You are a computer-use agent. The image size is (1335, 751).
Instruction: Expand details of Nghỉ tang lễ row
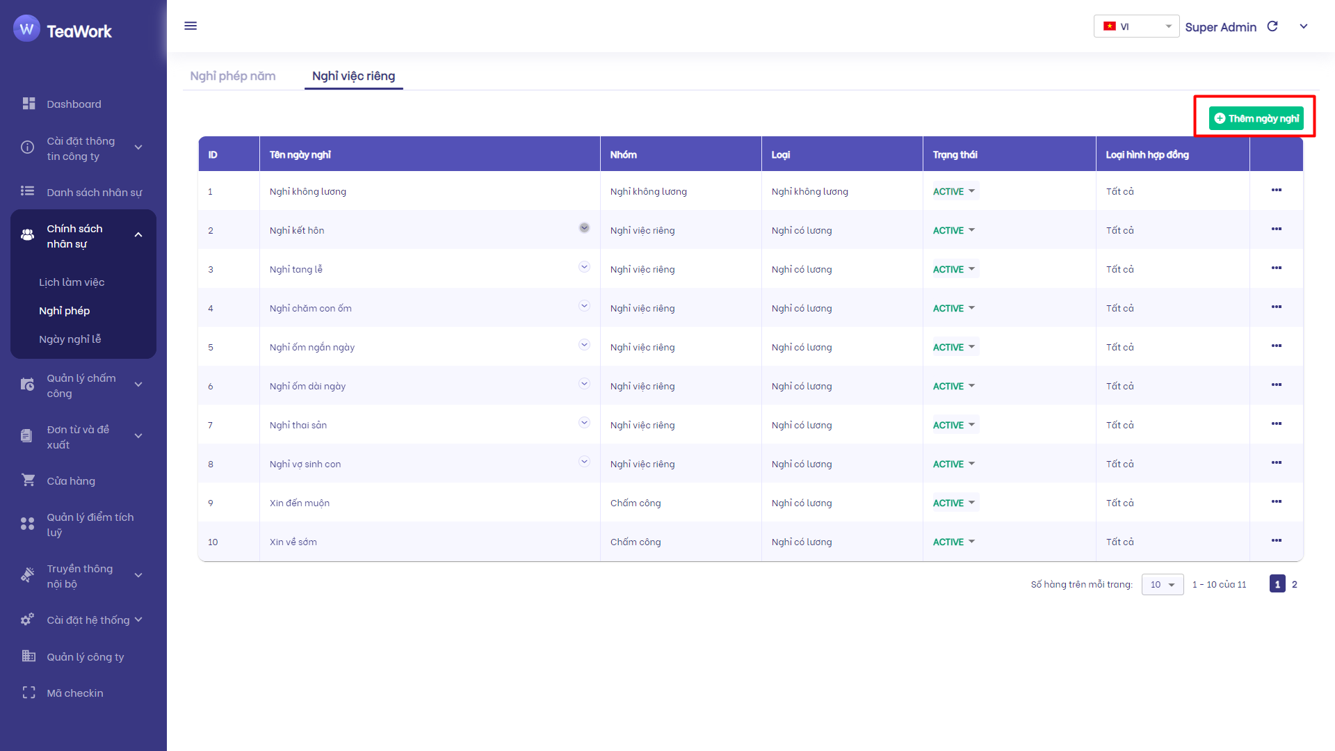pyautogui.click(x=584, y=267)
